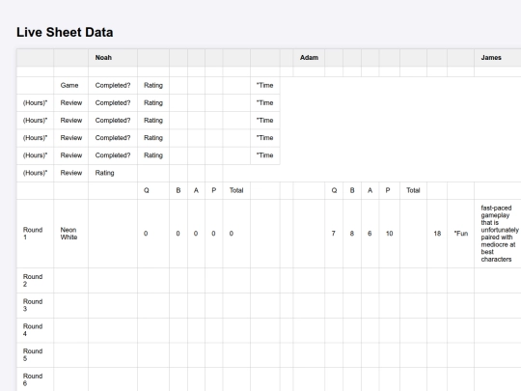Click the Round 5 row label
521x391 pixels.
(x=35, y=354)
